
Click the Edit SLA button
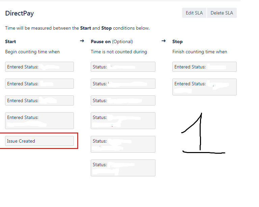194,13
